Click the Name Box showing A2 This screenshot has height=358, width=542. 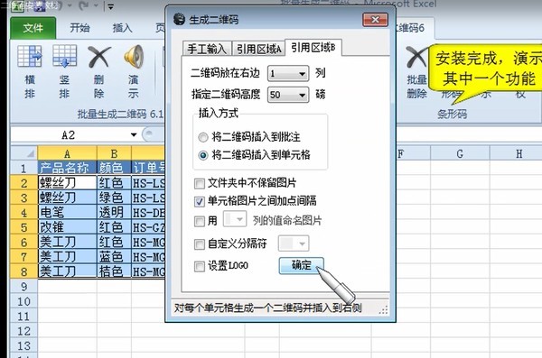click(68, 134)
